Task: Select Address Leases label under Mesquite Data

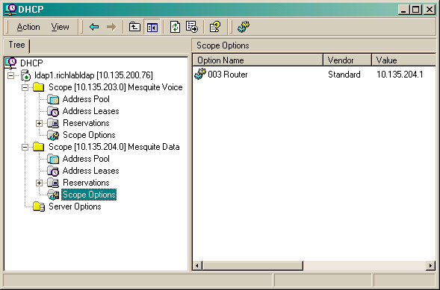Action: (90, 171)
